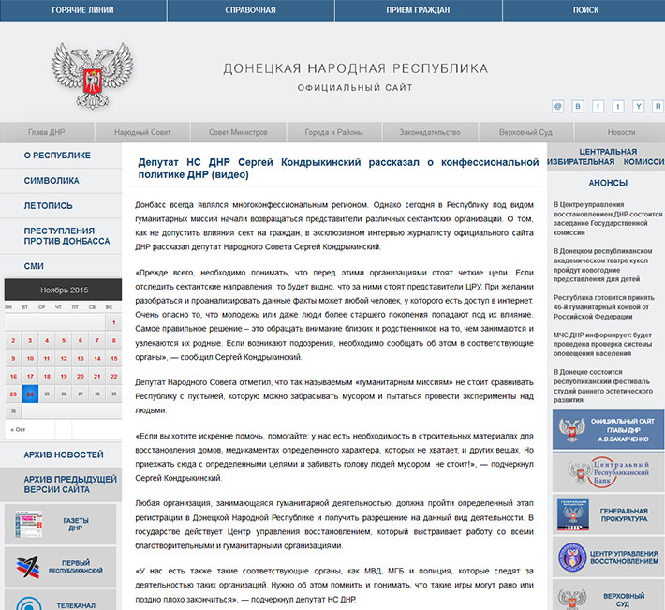
Task: Open announcement about Государственной комиссии meeting
Action: 607,219
